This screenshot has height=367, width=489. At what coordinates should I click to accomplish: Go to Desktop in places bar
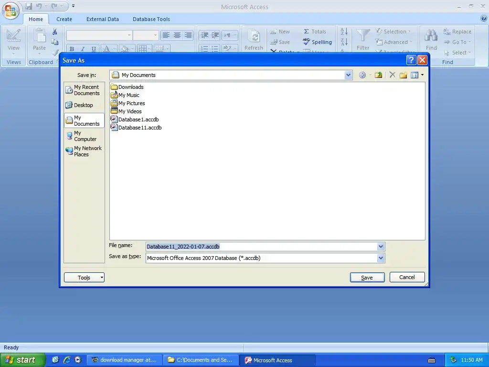click(x=84, y=105)
